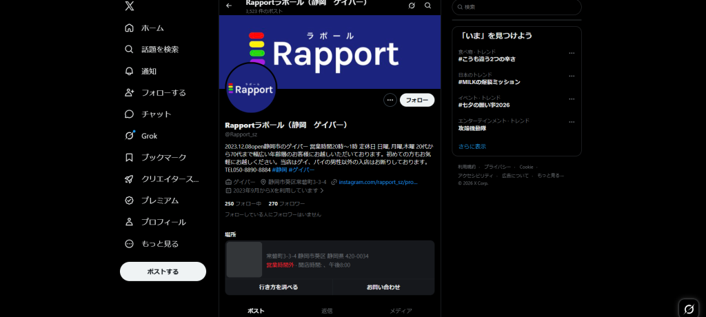Image resolution: width=706 pixels, height=317 pixels.
Task: Switch to the 返信 tab
Action: [x=327, y=311]
